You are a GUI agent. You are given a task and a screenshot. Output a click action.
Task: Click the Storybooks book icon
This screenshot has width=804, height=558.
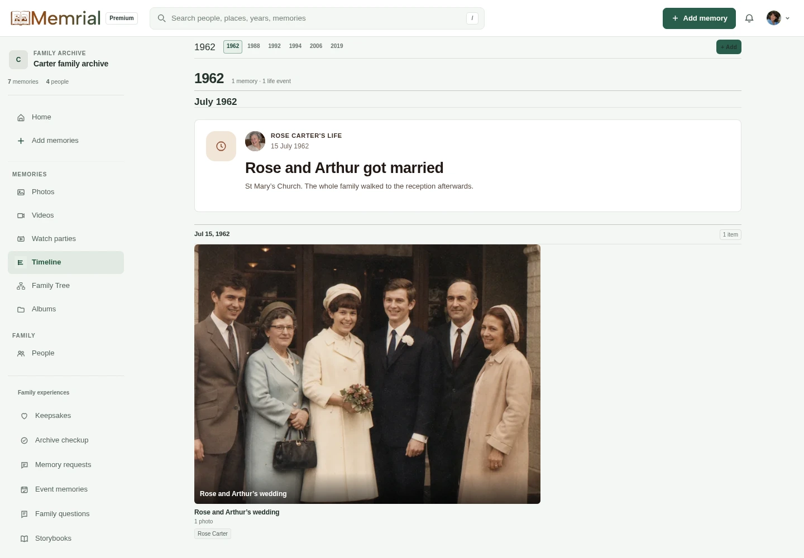pos(24,538)
